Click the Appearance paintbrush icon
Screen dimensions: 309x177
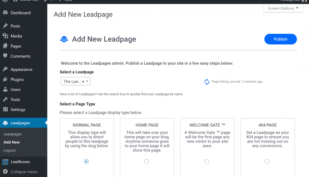pyautogui.click(x=5, y=69)
